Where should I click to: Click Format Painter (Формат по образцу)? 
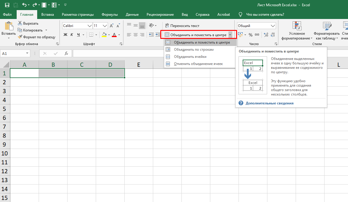[37, 37]
